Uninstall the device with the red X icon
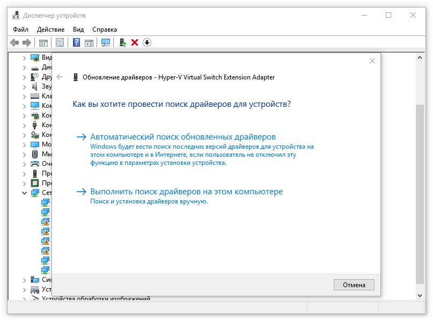433x321 pixels. (x=135, y=42)
